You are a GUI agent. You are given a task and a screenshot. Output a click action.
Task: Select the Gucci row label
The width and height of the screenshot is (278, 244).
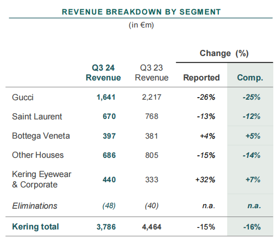pos(23,97)
